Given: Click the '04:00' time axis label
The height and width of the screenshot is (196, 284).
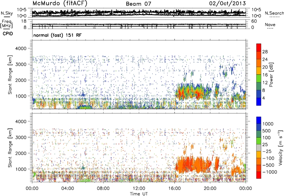Looking at the screenshot, I should (x=67, y=189).
